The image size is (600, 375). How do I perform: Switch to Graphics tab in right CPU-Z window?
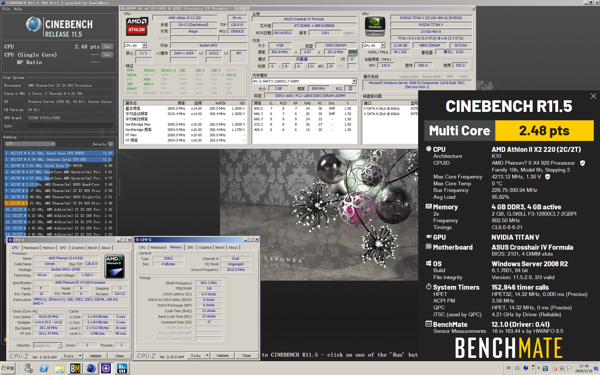coord(205,247)
